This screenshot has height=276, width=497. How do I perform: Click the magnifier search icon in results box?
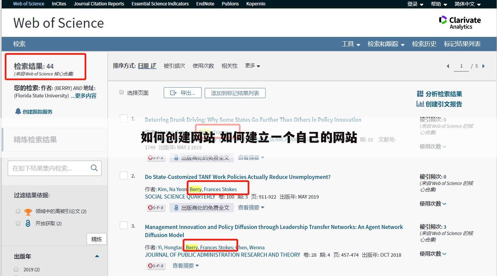tap(94, 168)
